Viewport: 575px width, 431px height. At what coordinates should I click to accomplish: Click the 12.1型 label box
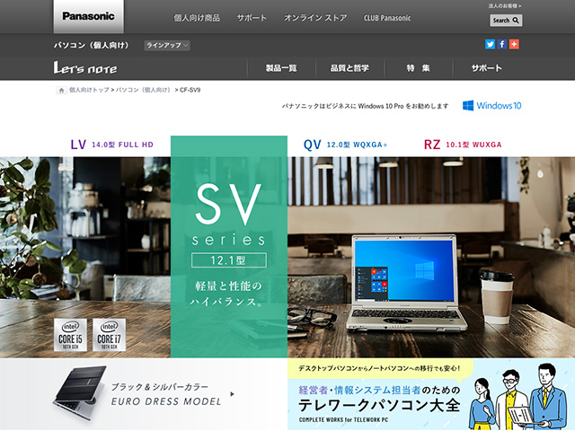point(229,260)
